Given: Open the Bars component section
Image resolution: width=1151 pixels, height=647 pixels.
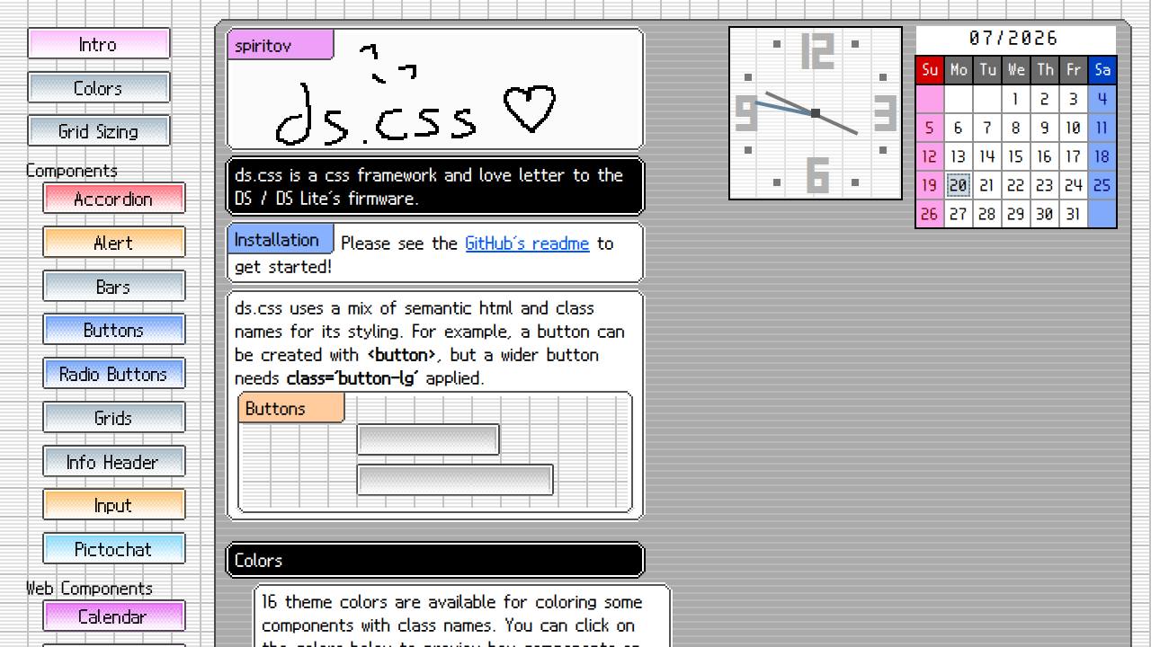Looking at the screenshot, I should (114, 287).
